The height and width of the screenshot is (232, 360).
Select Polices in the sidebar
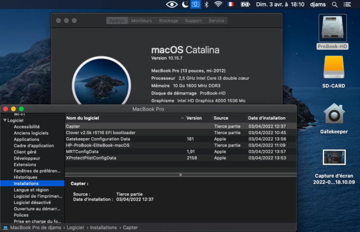click(21, 215)
